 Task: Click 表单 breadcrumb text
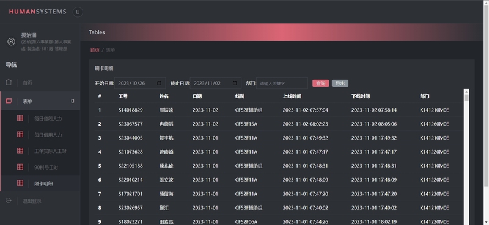point(111,50)
